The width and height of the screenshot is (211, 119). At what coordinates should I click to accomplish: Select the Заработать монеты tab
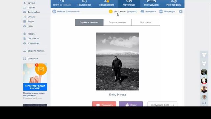pos(89,22)
